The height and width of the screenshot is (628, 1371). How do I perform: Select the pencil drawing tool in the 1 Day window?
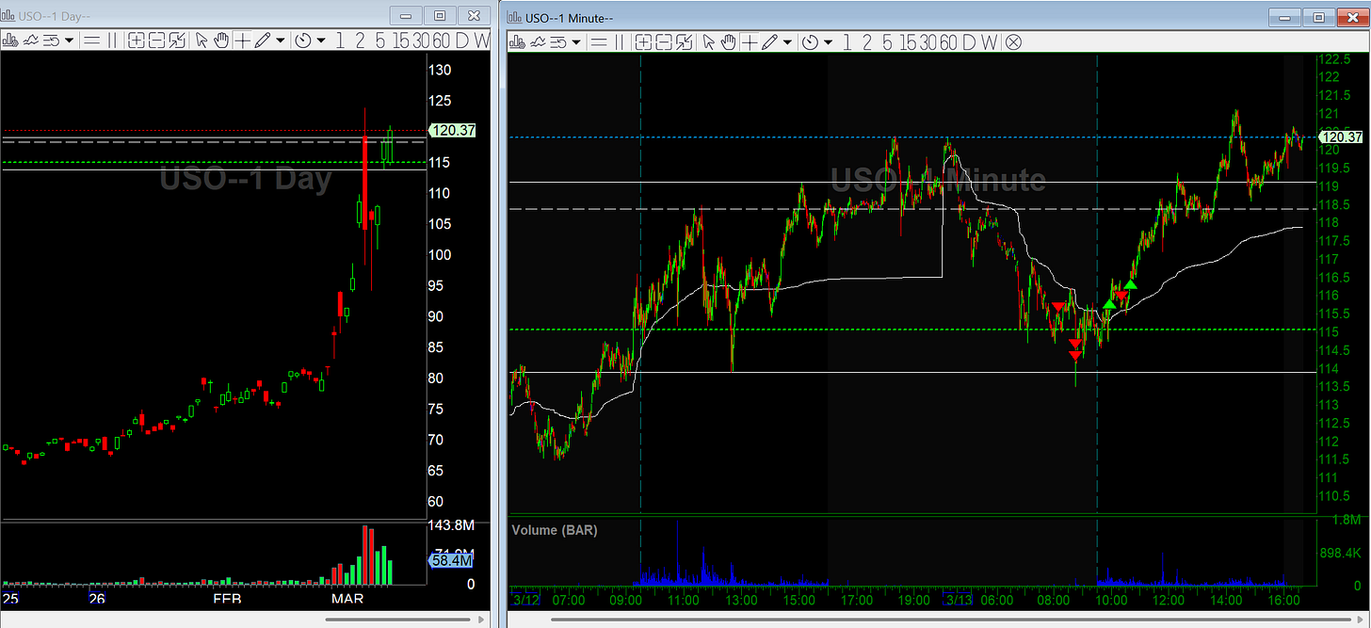(263, 40)
